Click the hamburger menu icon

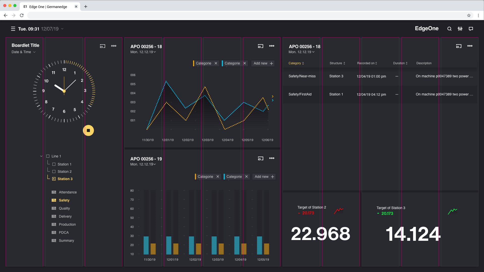click(13, 29)
